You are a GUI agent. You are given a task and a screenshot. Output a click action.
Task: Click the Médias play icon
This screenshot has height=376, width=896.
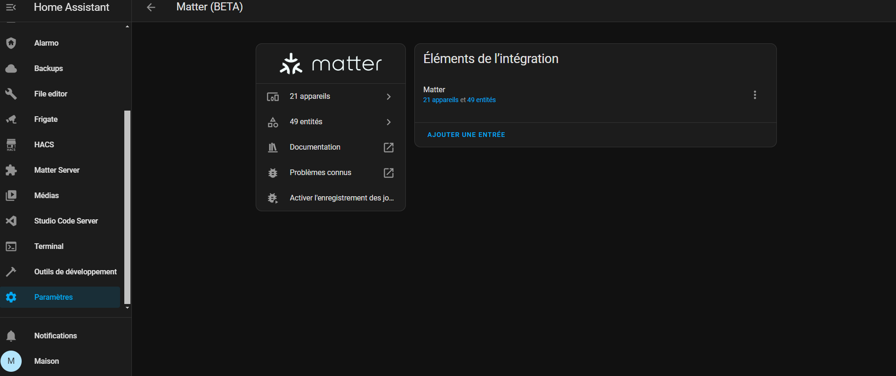pos(11,195)
